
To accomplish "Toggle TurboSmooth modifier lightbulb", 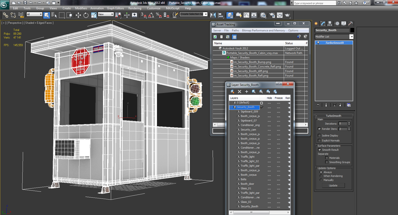I will click(318, 43).
